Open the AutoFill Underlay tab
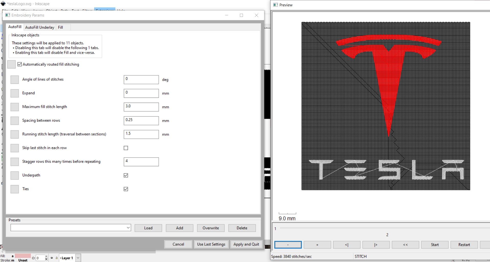 (x=40, y=27)
